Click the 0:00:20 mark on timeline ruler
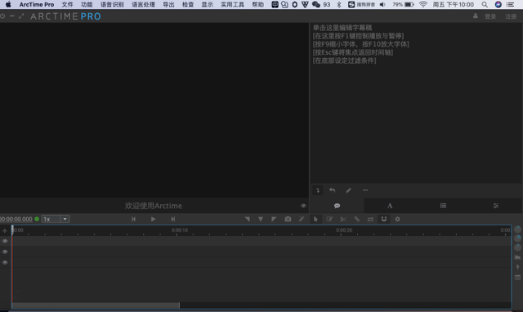 pyautogui.click(x=344, y=230)
